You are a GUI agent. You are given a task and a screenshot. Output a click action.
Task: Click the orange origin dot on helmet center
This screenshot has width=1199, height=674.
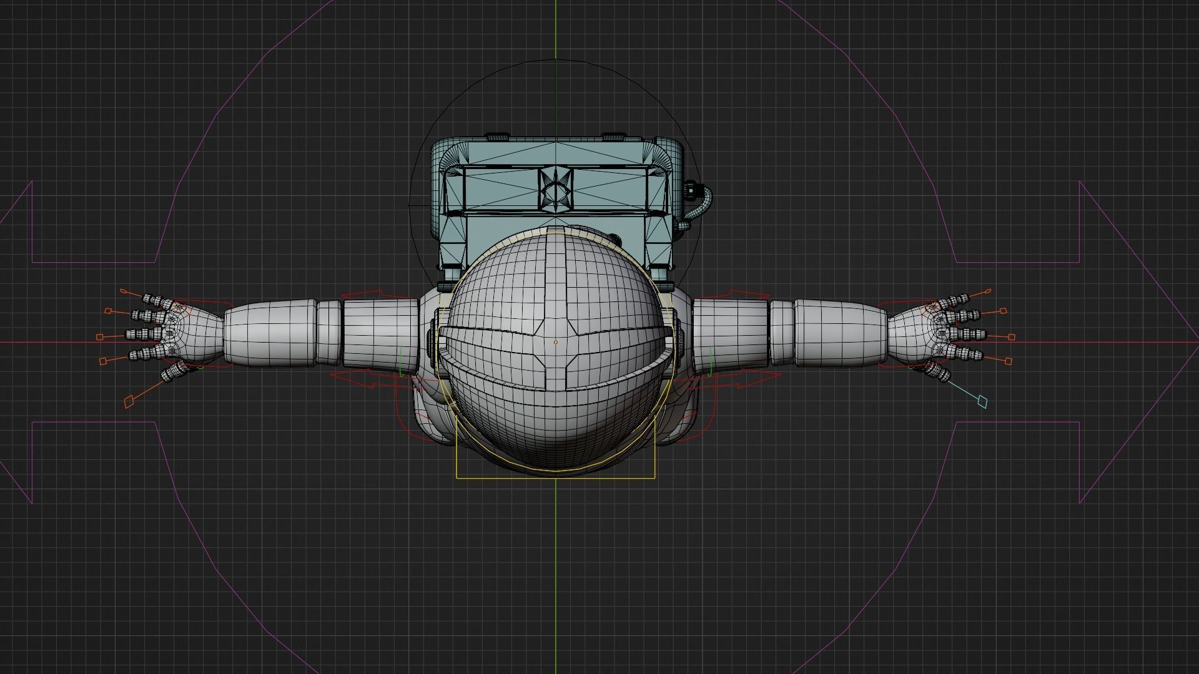pyautogui.click(x=555, y=342)
